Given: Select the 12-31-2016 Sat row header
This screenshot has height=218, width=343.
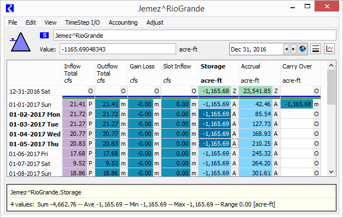Looking at the screenshot, I should tap(34, 91).
